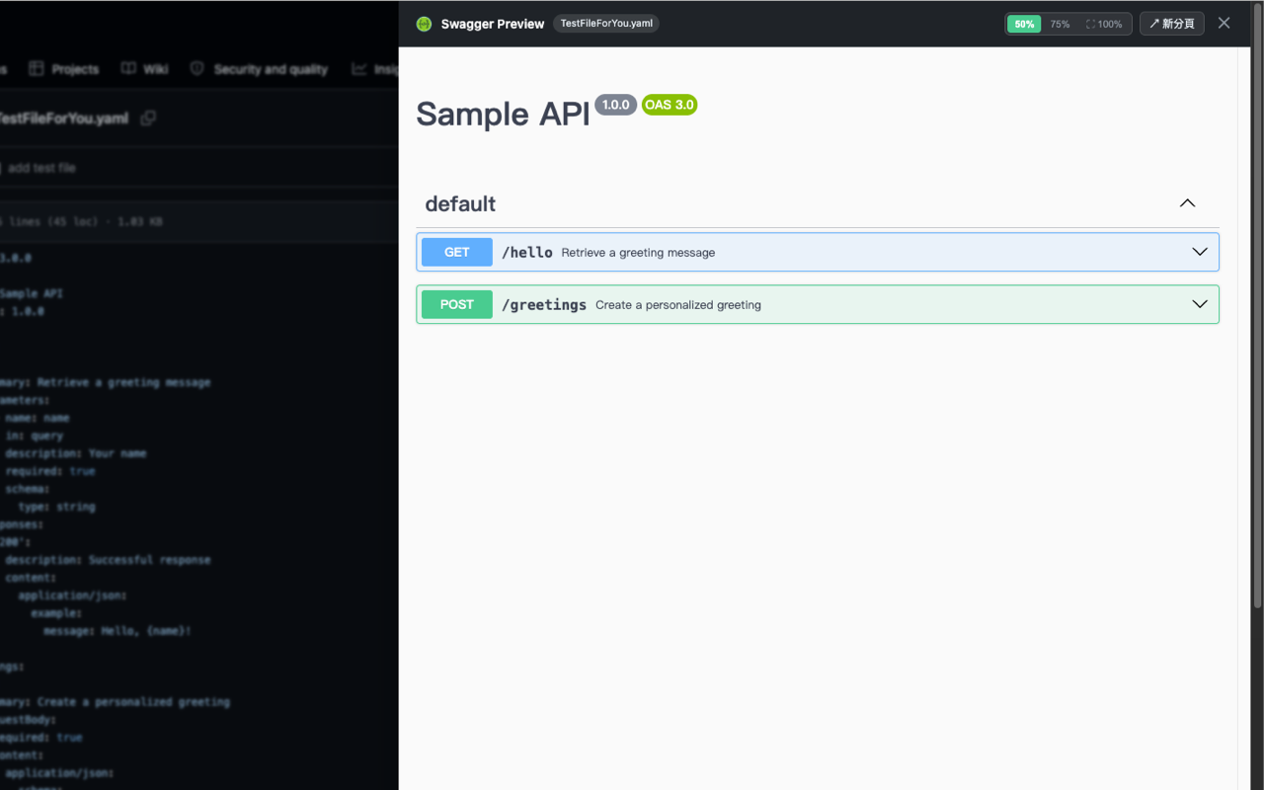This screenshot has height=790, width=1264.
Task: Switch preview width to 75%
Action: coord(1060,24)
